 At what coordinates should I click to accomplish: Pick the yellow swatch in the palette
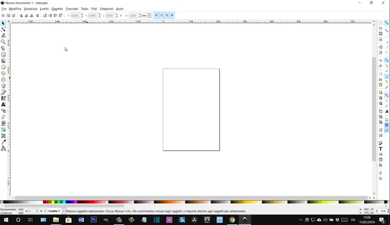point(53,202)
